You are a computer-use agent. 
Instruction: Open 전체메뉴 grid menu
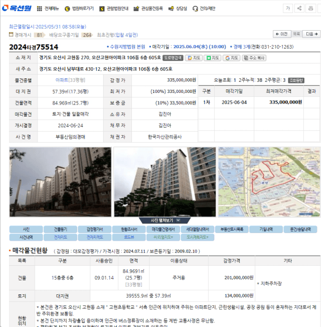[x=48, y=9]
